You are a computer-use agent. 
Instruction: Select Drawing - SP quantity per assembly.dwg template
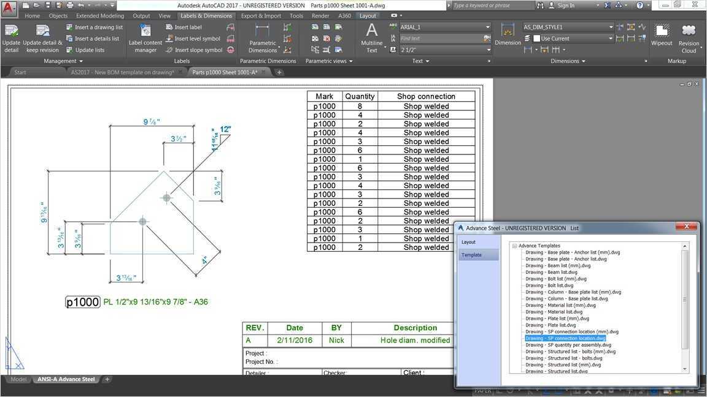pos(568,345)
